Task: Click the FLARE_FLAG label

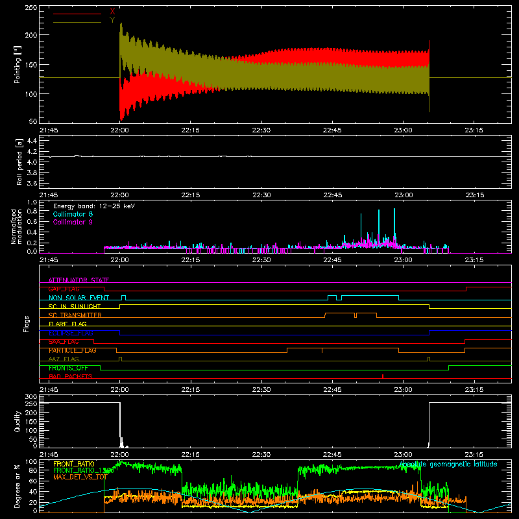Action: tap(67, 324)
